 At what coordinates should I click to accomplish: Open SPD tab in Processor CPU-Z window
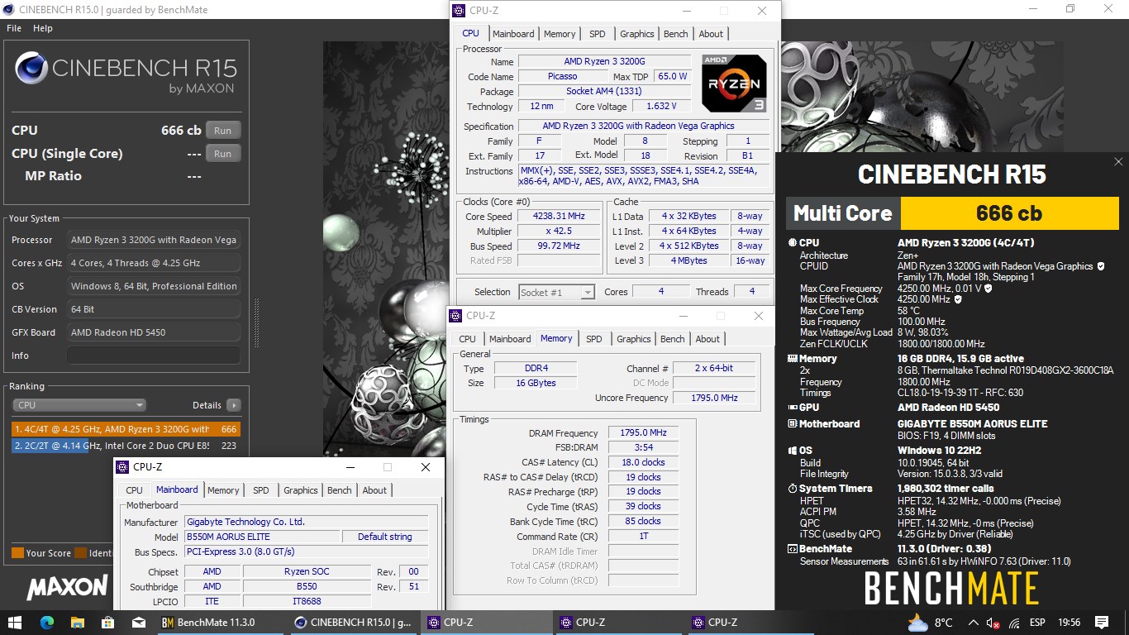pyautogui.click(x=597, y=34)
